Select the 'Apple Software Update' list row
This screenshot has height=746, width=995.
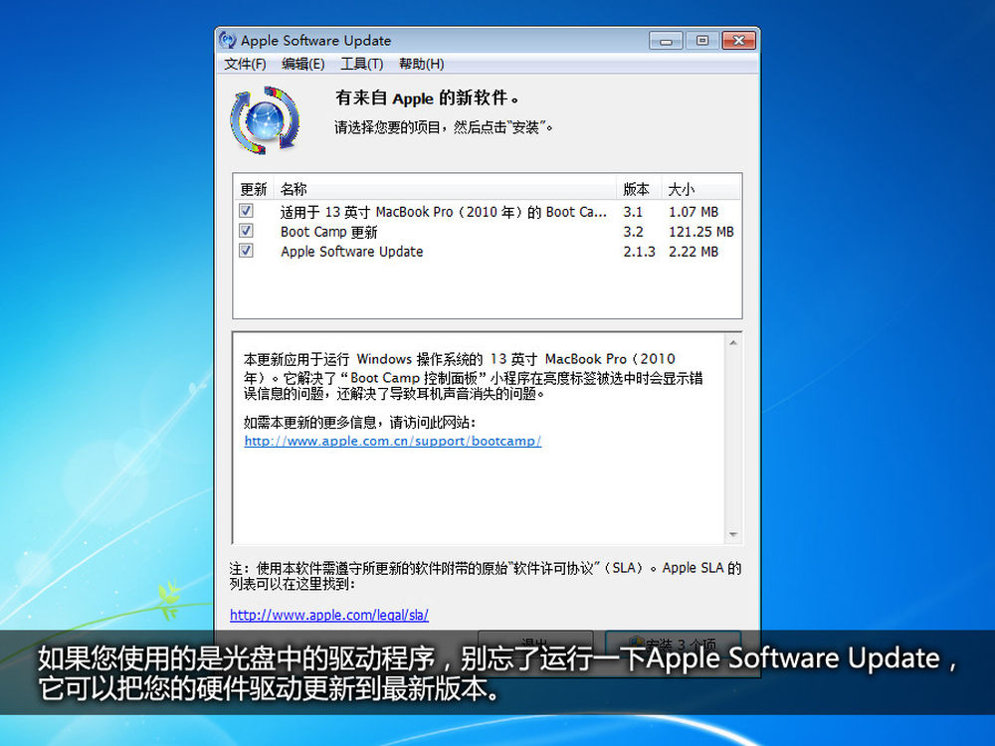(487, 252)
